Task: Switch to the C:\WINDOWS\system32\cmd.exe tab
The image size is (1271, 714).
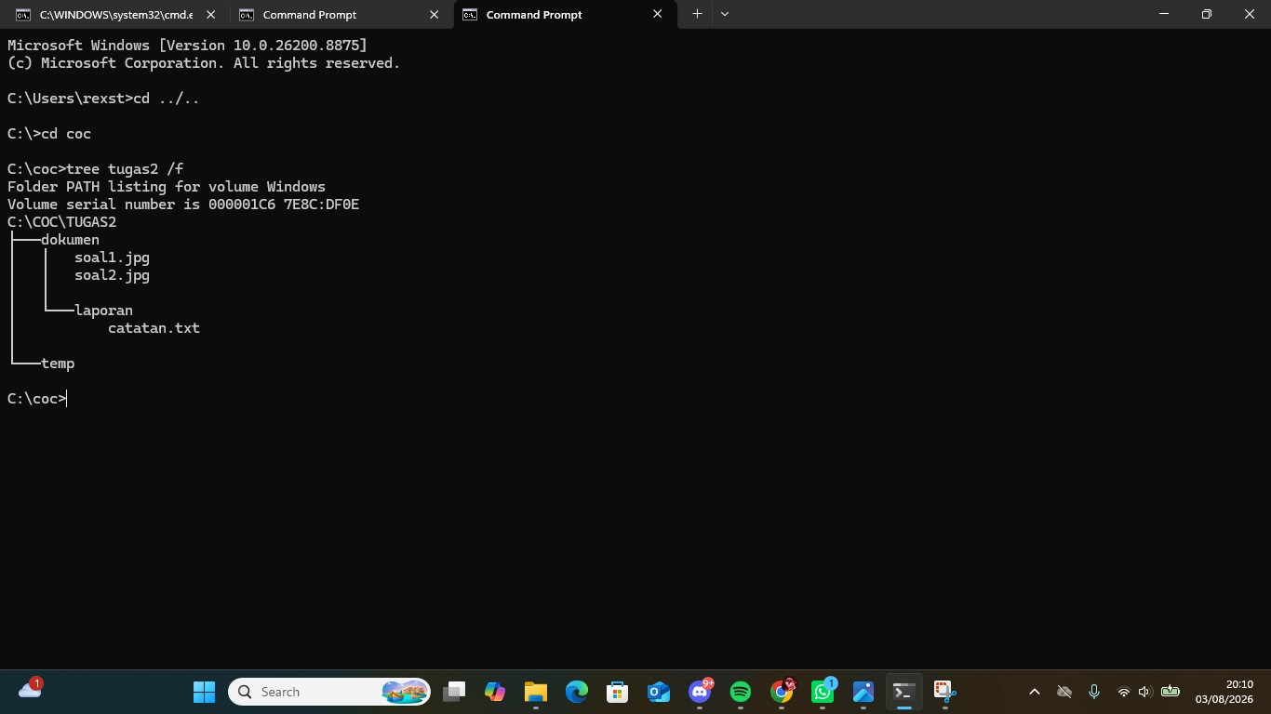Action: pos(117,15)
